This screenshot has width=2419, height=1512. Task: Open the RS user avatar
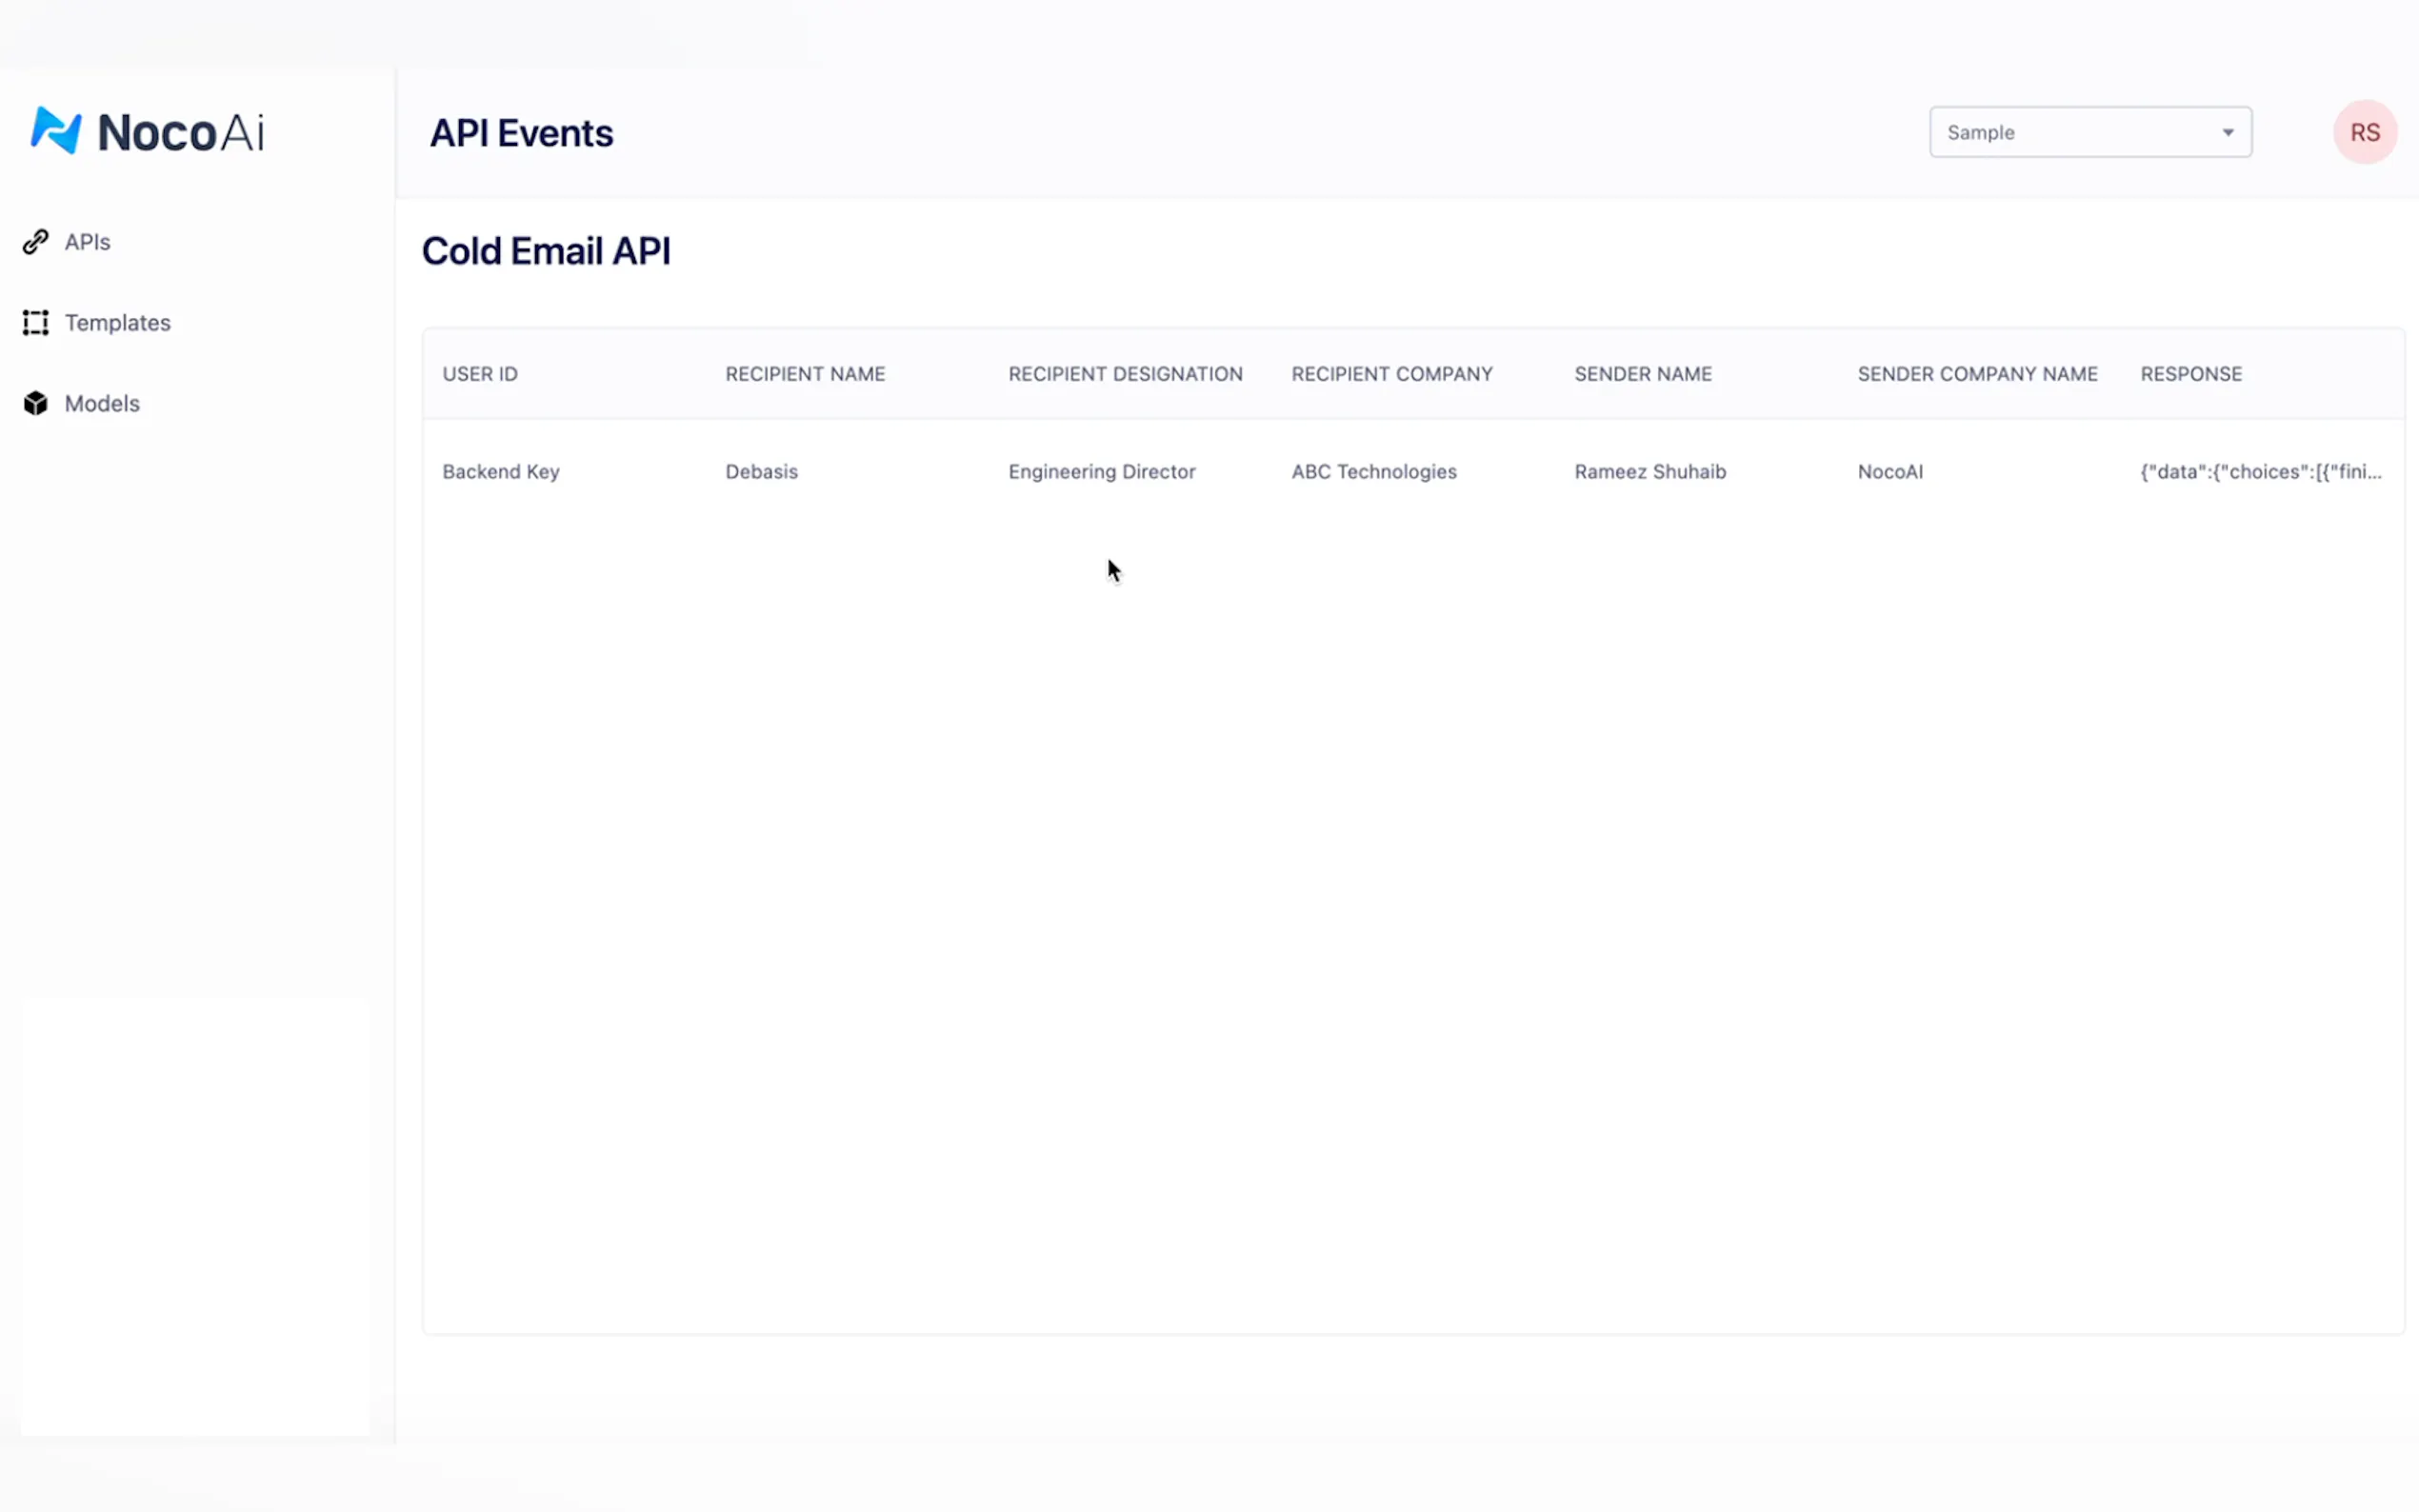tap(2363, 132)
